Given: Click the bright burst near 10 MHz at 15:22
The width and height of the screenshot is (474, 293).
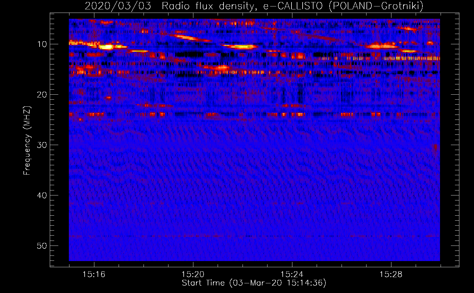Looking at the screenshot, I should point(240,46).
